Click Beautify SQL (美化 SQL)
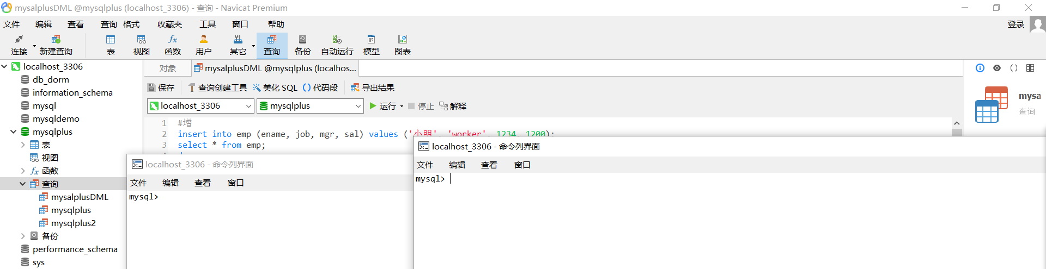The image size is (1046, 269). click(275, 87)
